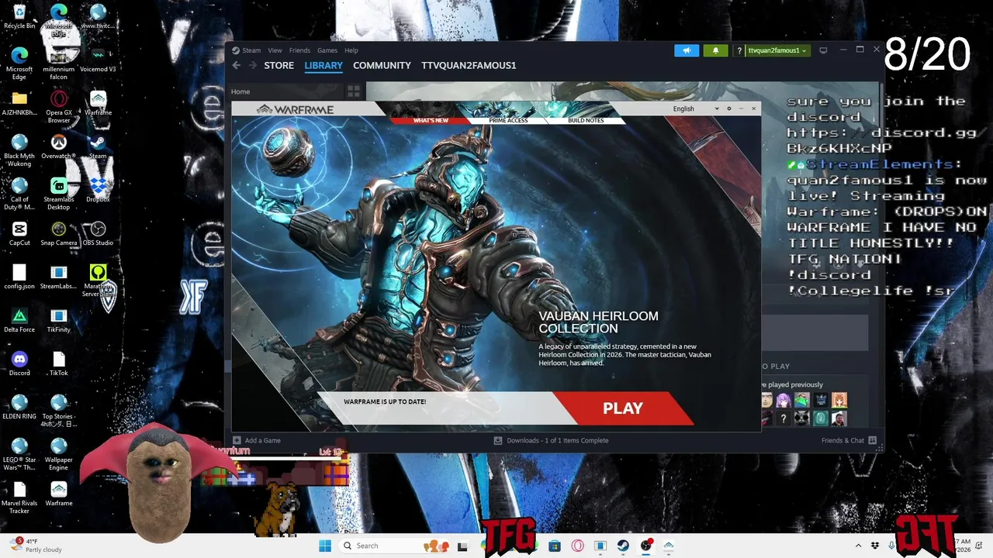Click Steam back navigation arrow
Viewport: 993px width, 558px height.
point(237,65)
